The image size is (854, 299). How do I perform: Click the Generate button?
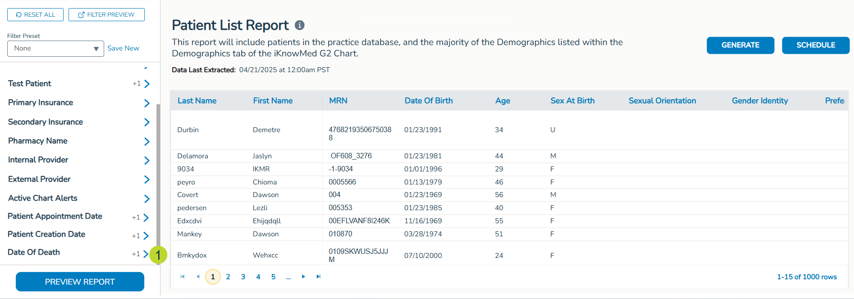point(740,45)
